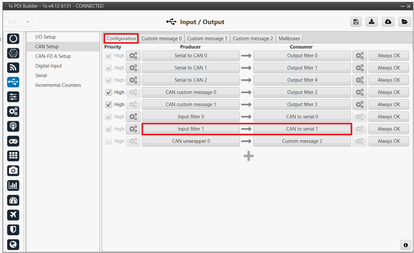Click the Input filter 1 producer button

[191, 129]
